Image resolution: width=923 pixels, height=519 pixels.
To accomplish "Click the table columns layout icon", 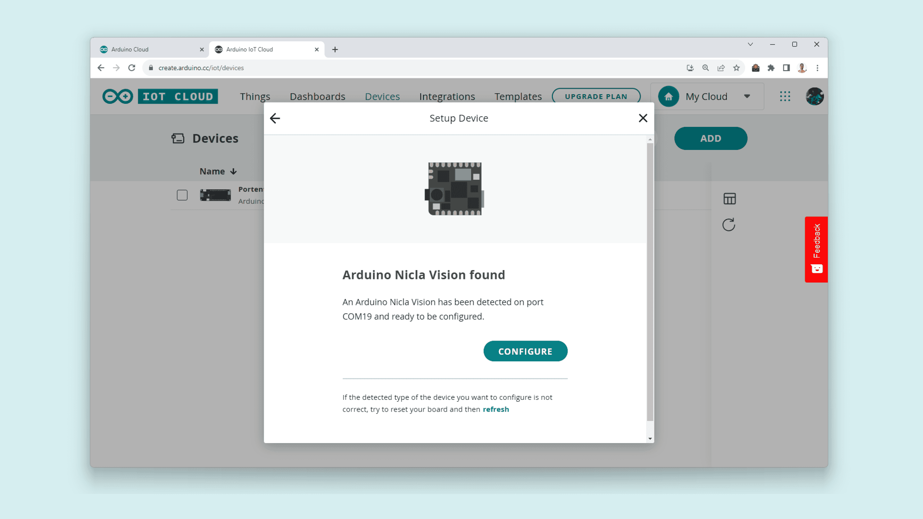I will pyautogui.click(x=729, y=198).
